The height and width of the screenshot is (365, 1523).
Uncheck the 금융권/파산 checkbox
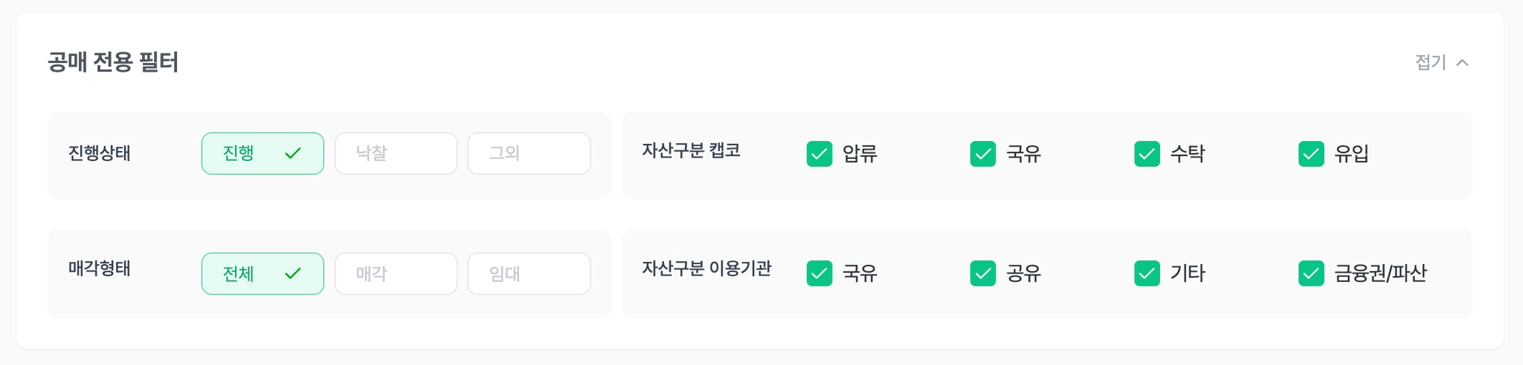(1311, 273)
